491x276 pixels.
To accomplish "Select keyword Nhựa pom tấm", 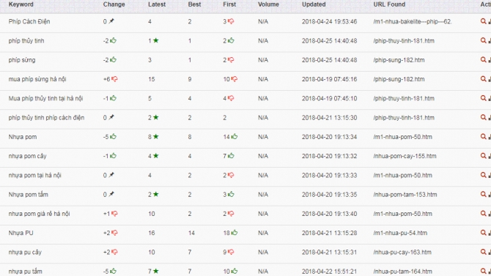I will [28, 195].
